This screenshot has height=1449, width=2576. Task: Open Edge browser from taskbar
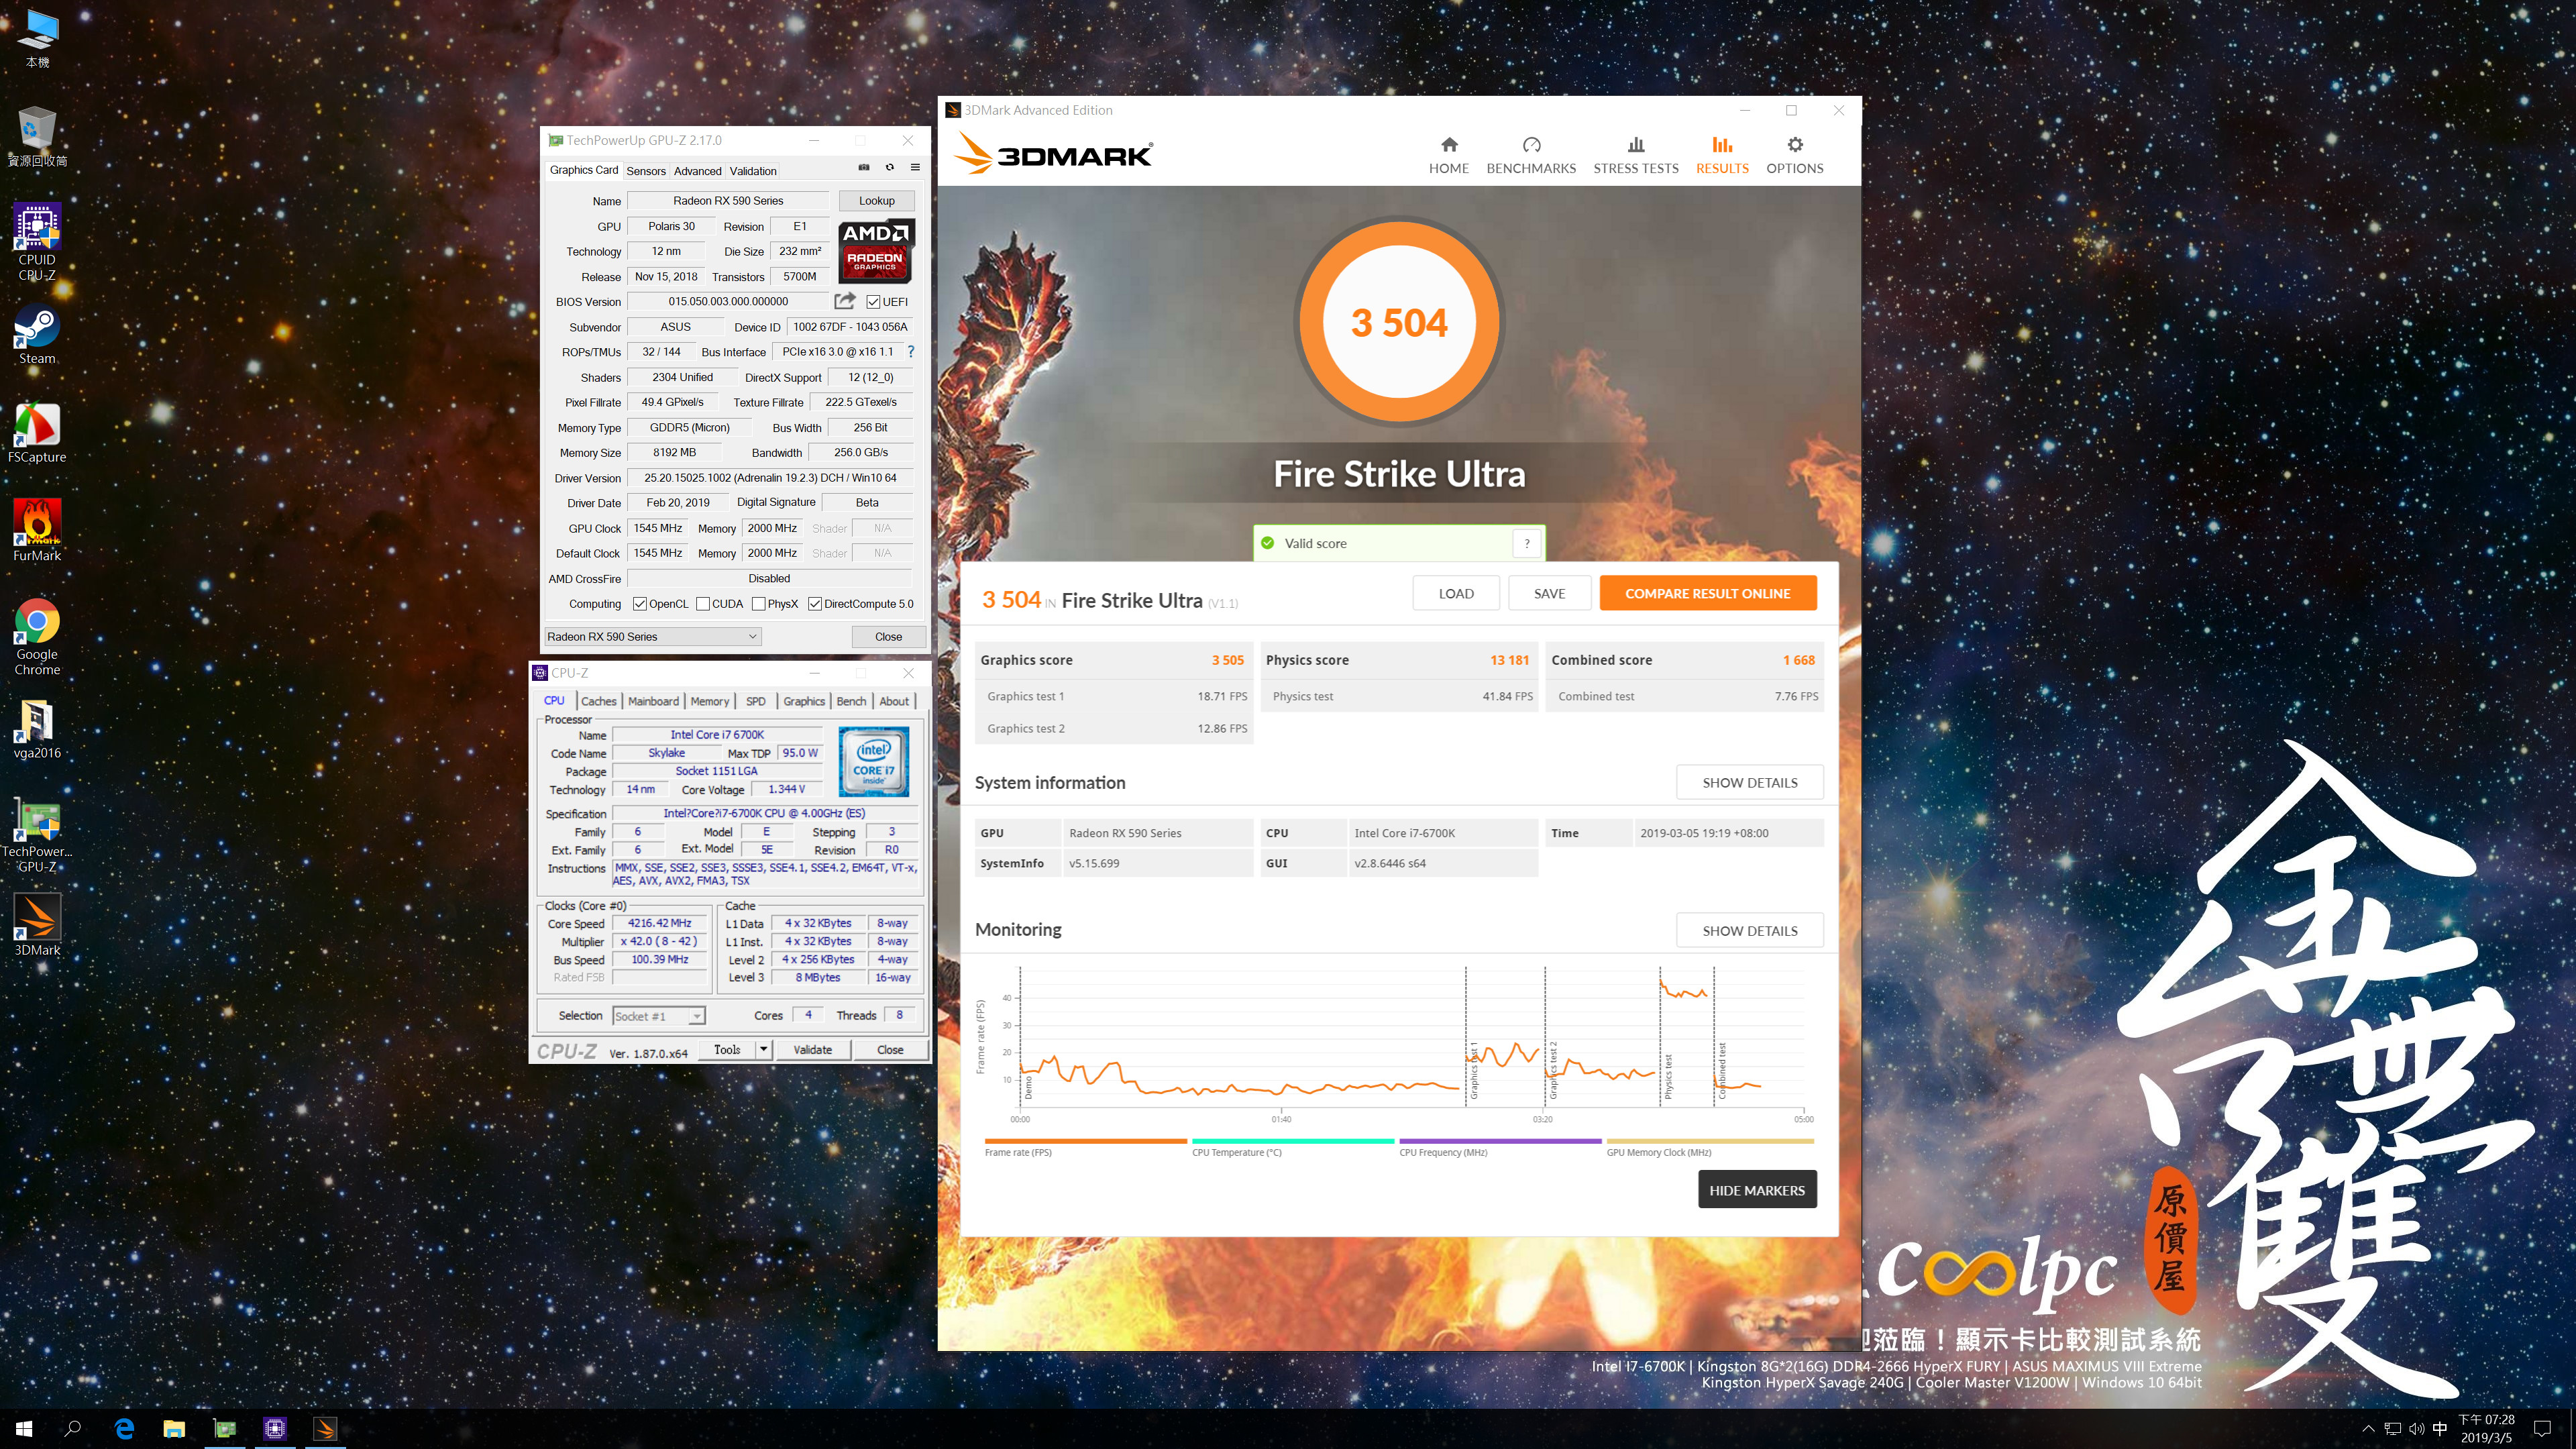coord(124,1428)
